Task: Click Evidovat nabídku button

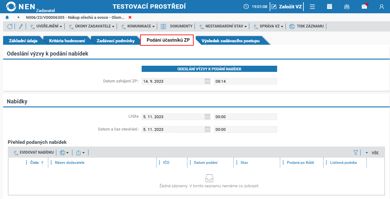Action: (34, 152)
